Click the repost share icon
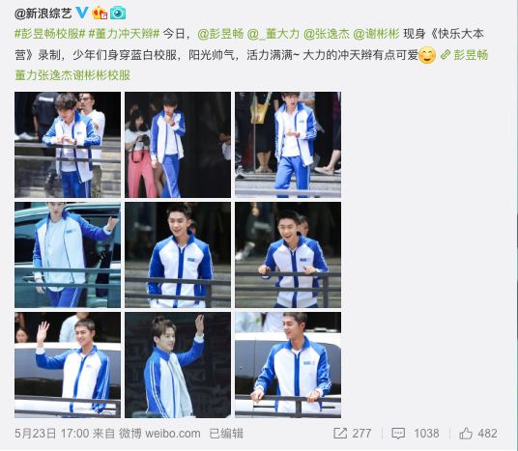518x451 pixels. tap(340, 434)
